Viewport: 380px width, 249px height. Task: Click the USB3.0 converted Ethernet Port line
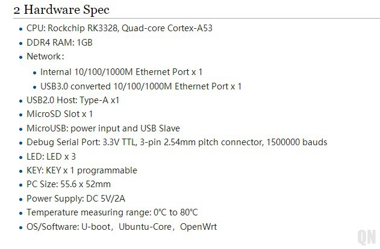(141, 86)
